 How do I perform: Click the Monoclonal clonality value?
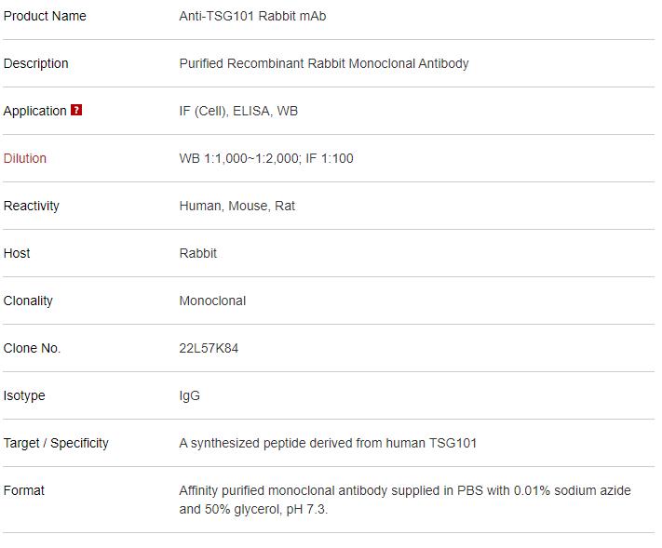point(212,301)
